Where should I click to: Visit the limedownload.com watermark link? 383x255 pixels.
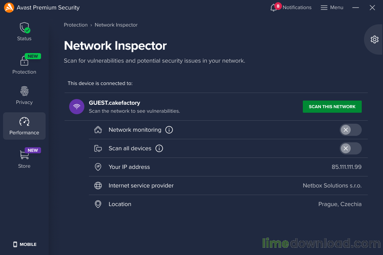pyautogui.click(x=321, y=243)
